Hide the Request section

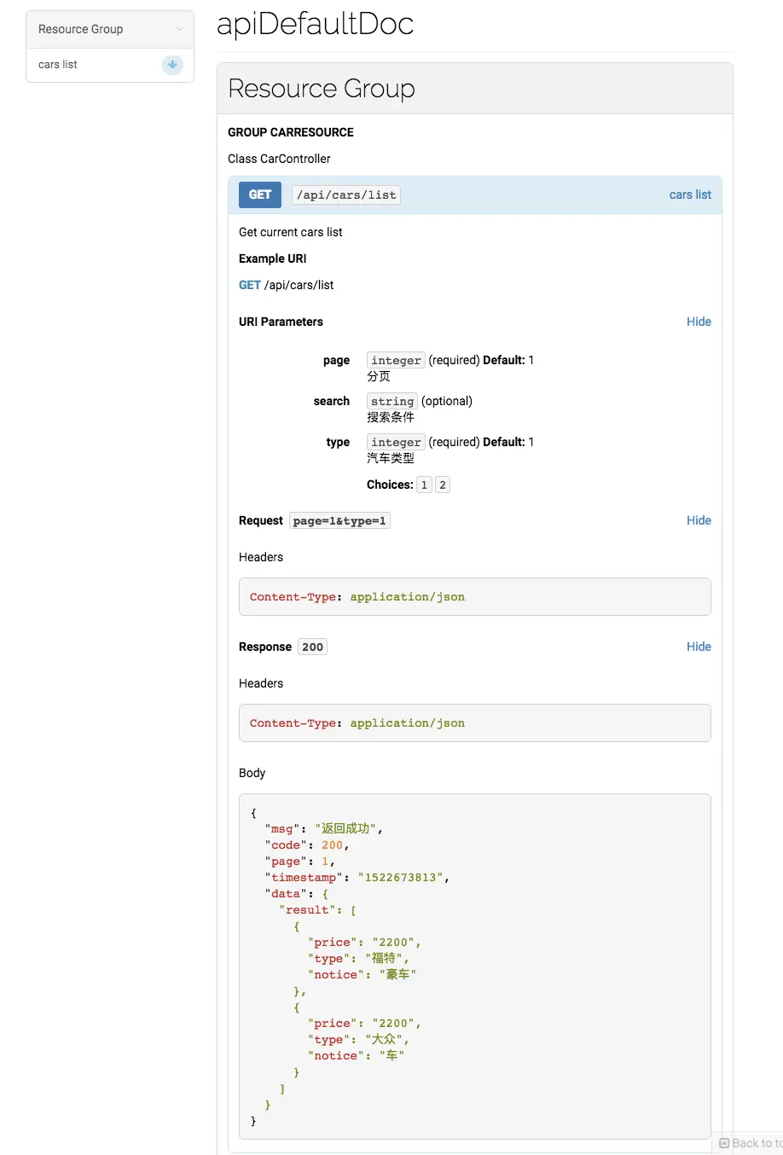tap(699, 520)
